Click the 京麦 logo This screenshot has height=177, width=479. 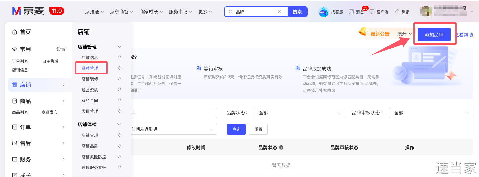tap(28, 11)
